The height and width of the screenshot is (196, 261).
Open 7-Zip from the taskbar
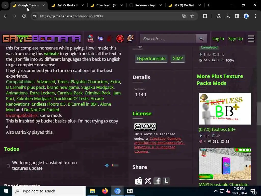click(x=130, y=191)
